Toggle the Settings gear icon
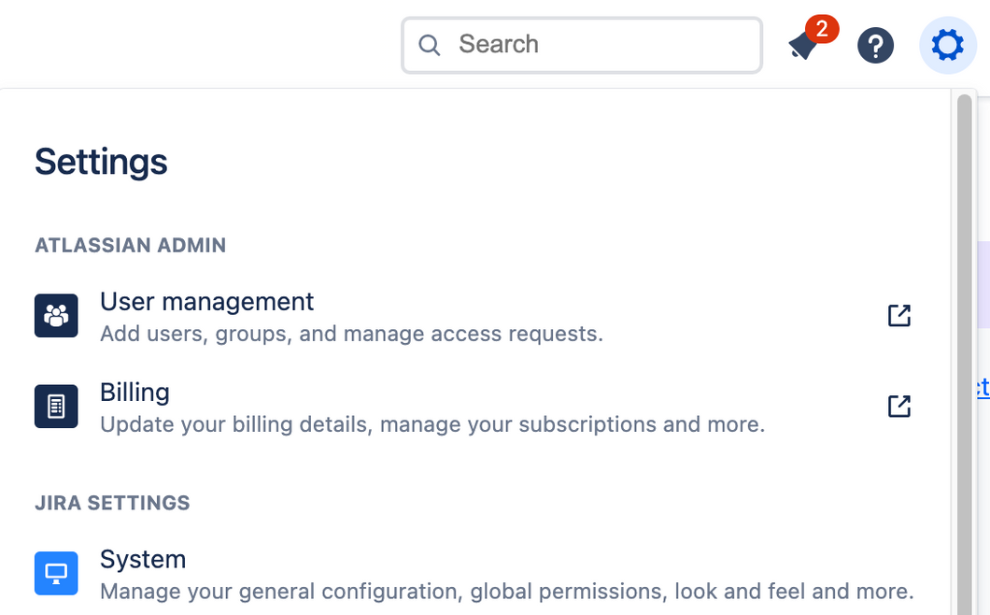Viewport: 990px width, 615px height. [x=947, y=45]
